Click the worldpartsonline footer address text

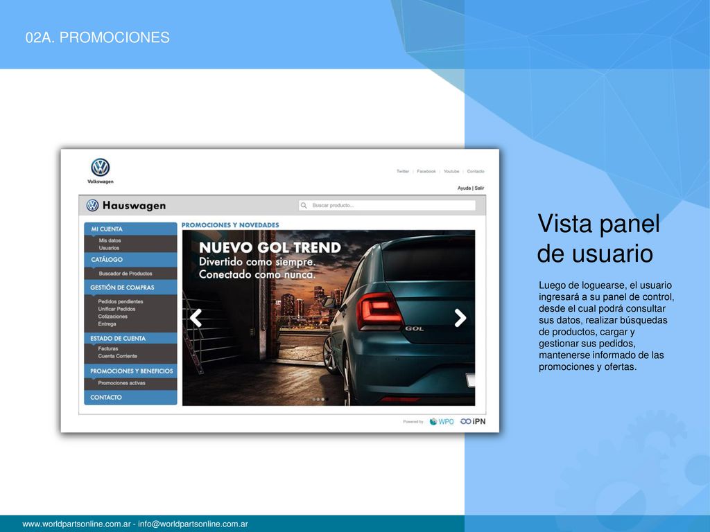(135, 524)
